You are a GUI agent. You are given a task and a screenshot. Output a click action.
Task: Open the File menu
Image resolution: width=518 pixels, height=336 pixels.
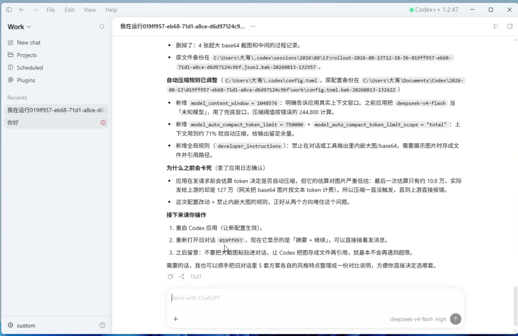(51, 10)
